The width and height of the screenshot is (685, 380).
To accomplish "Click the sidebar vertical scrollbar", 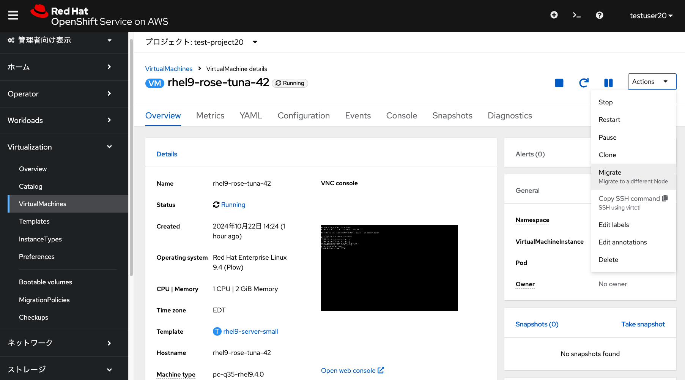I will [x=131, y=157].
